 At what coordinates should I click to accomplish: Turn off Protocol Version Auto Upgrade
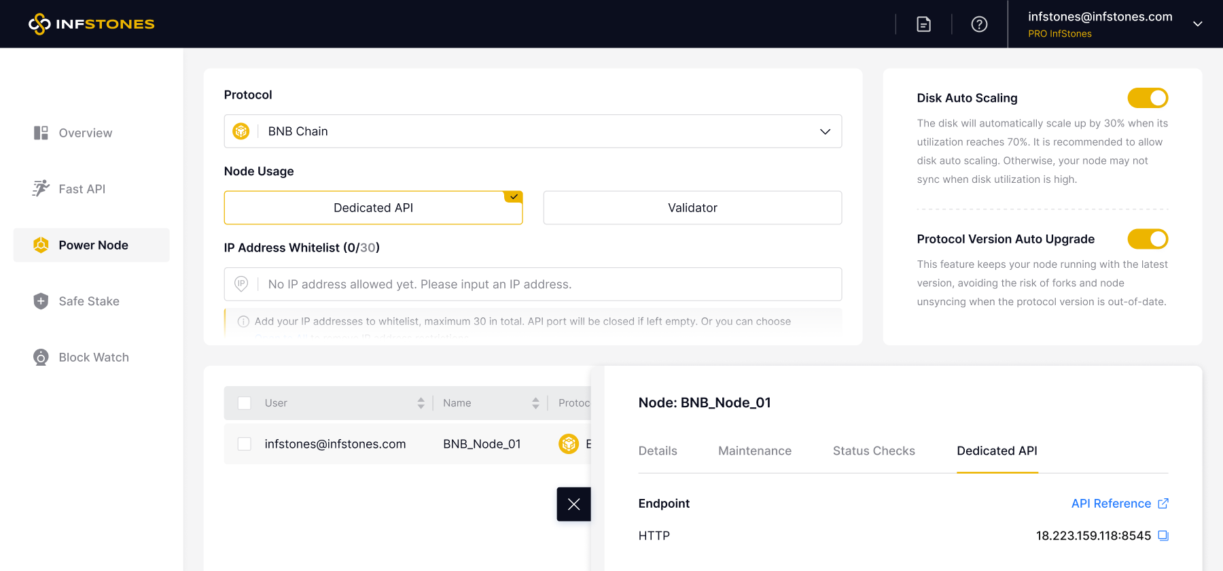click(x=1148, y=239)
